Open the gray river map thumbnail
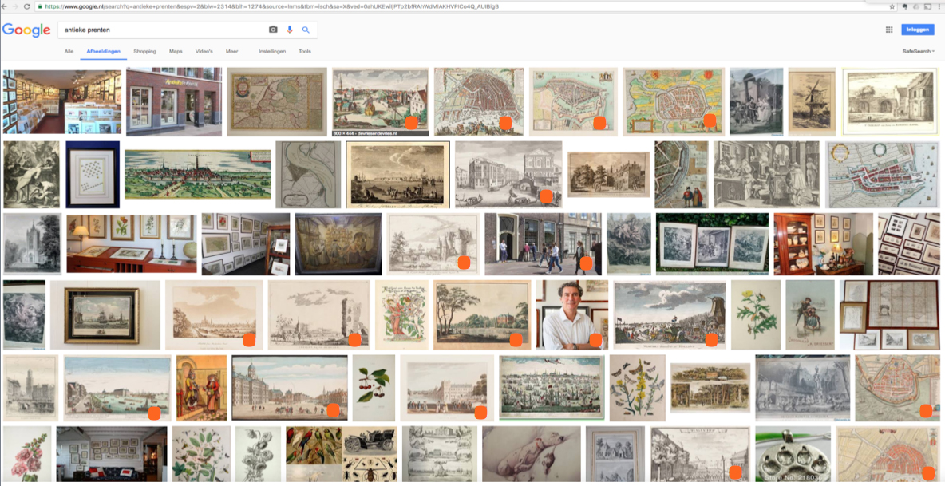This screenshot has height=486, width=945. pos(308,175)
